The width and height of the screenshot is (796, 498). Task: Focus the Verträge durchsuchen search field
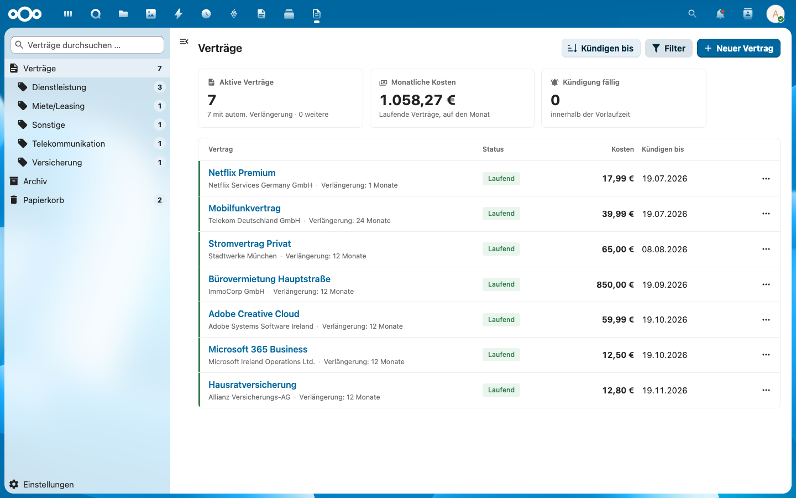(87, 45)
